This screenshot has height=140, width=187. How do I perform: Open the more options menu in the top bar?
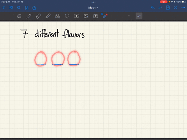point(183,8)
